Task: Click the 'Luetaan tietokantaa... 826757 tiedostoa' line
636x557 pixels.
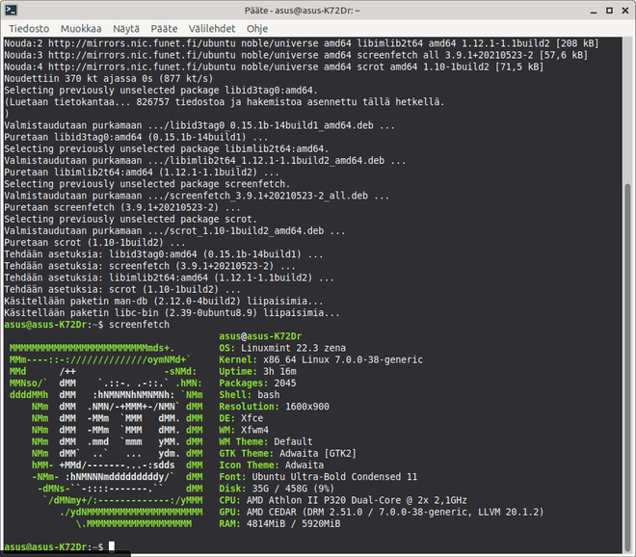Action: [225, 102]
